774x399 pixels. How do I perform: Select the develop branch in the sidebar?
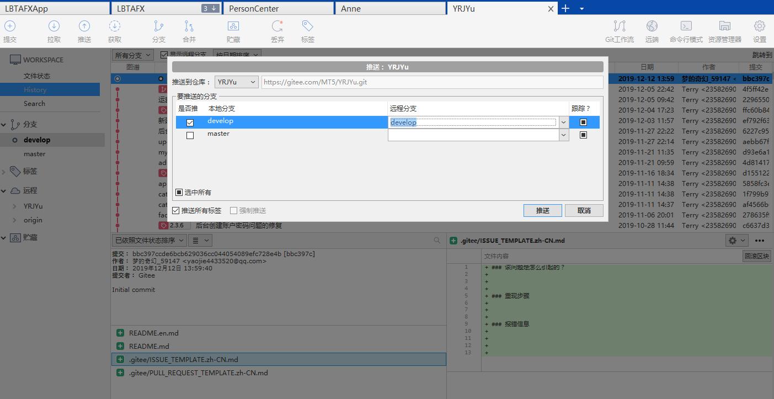pyautogui.click(x=37, y=140)
